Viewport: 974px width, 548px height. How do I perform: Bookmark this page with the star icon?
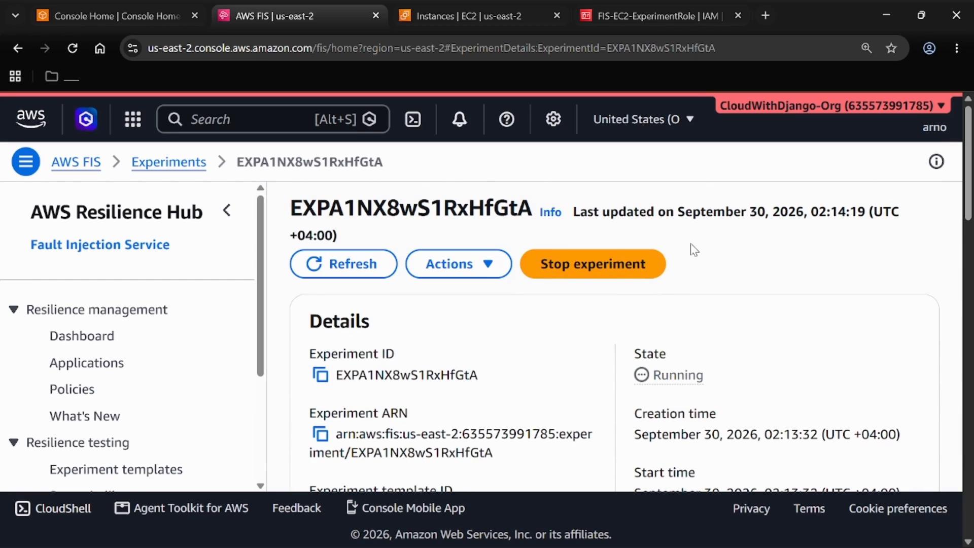click(891, 48)
